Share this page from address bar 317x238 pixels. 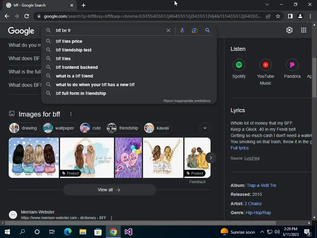pos(268,16)
